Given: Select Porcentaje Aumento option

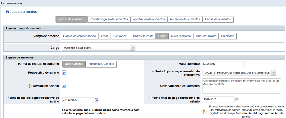Looking at the screenshot, I should 101,64.
